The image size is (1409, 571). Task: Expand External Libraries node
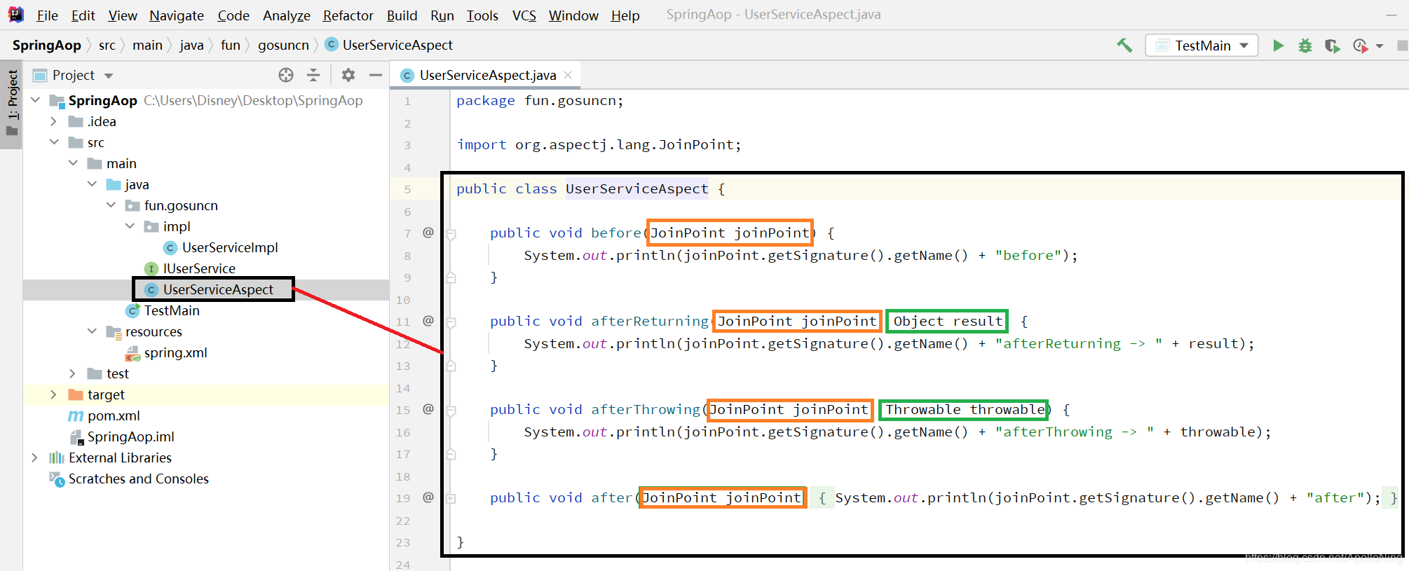pyautogui.click(x=35, y=458)
